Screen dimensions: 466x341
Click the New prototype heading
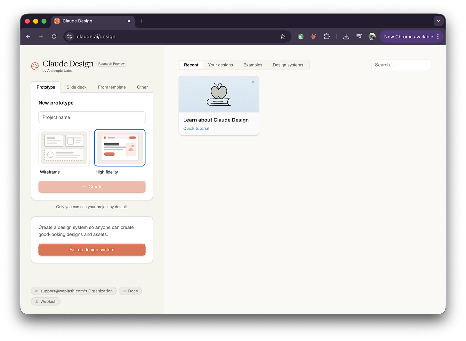coord(56,103)
